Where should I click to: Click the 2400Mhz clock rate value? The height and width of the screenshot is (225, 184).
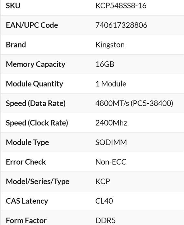coord(111,123)
